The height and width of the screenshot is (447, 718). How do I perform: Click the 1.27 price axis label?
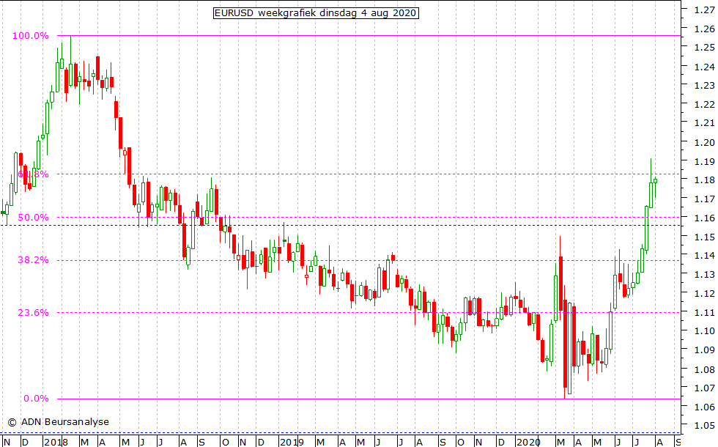[x=704, y=10]
